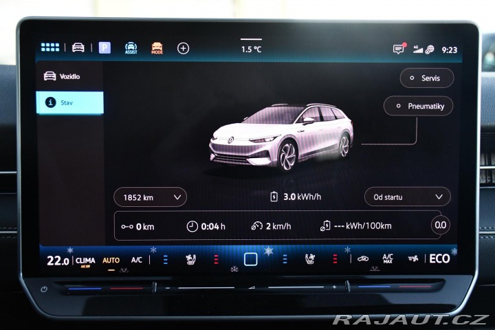Viewport: 495px width, 330px height.
Task: Toggle the air recirculation car icon
Action: point(363,259)
